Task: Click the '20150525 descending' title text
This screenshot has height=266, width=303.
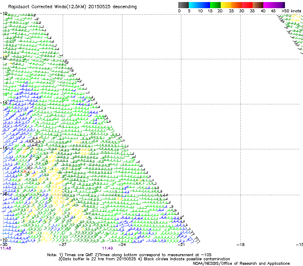Action: (112, 7)
